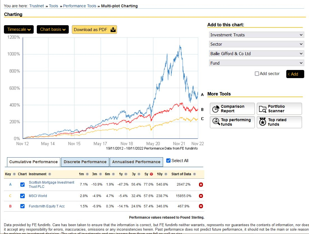The image size is (309, 234).
Task: Expand the Investment Trusts dropdown
Action: (x=257, y=35)
